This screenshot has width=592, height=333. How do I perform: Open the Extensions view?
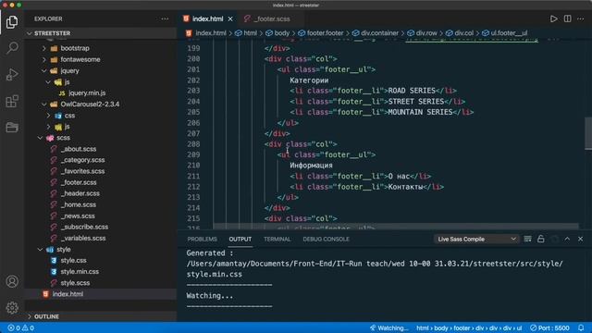point(12,101)
